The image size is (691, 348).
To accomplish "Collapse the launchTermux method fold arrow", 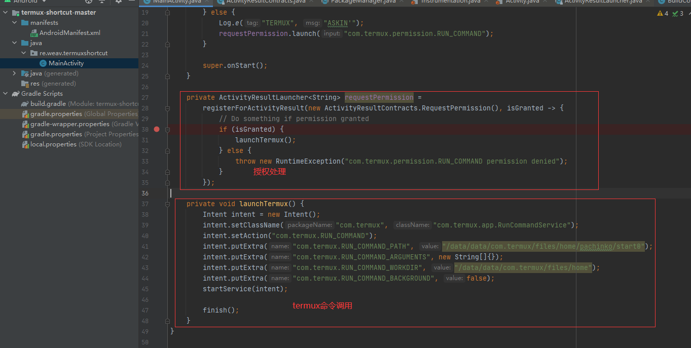I will pos(167,204).
